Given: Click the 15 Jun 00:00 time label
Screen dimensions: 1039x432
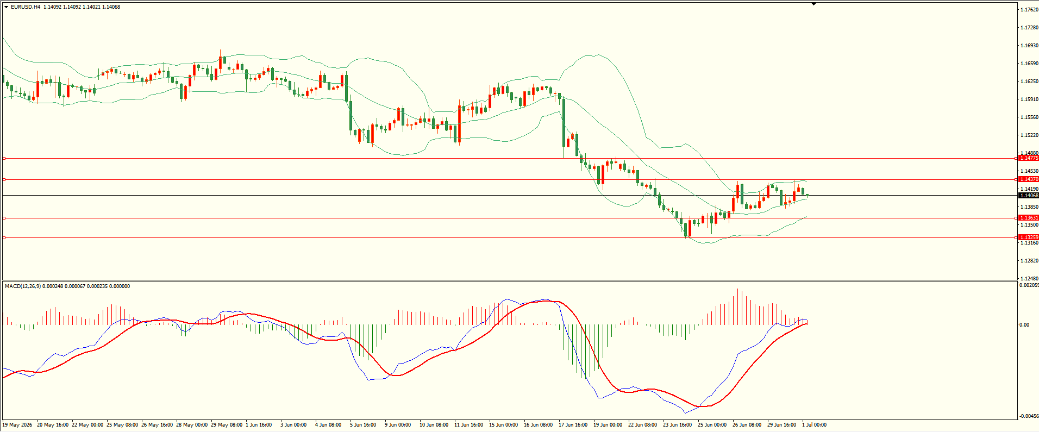Looking at the screenshot, I should (x=503, y=425).
